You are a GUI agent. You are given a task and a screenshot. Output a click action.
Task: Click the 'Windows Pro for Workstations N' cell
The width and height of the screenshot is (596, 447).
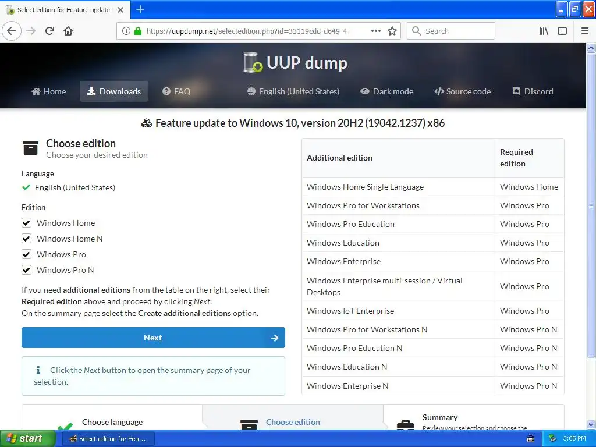point(398,329)
